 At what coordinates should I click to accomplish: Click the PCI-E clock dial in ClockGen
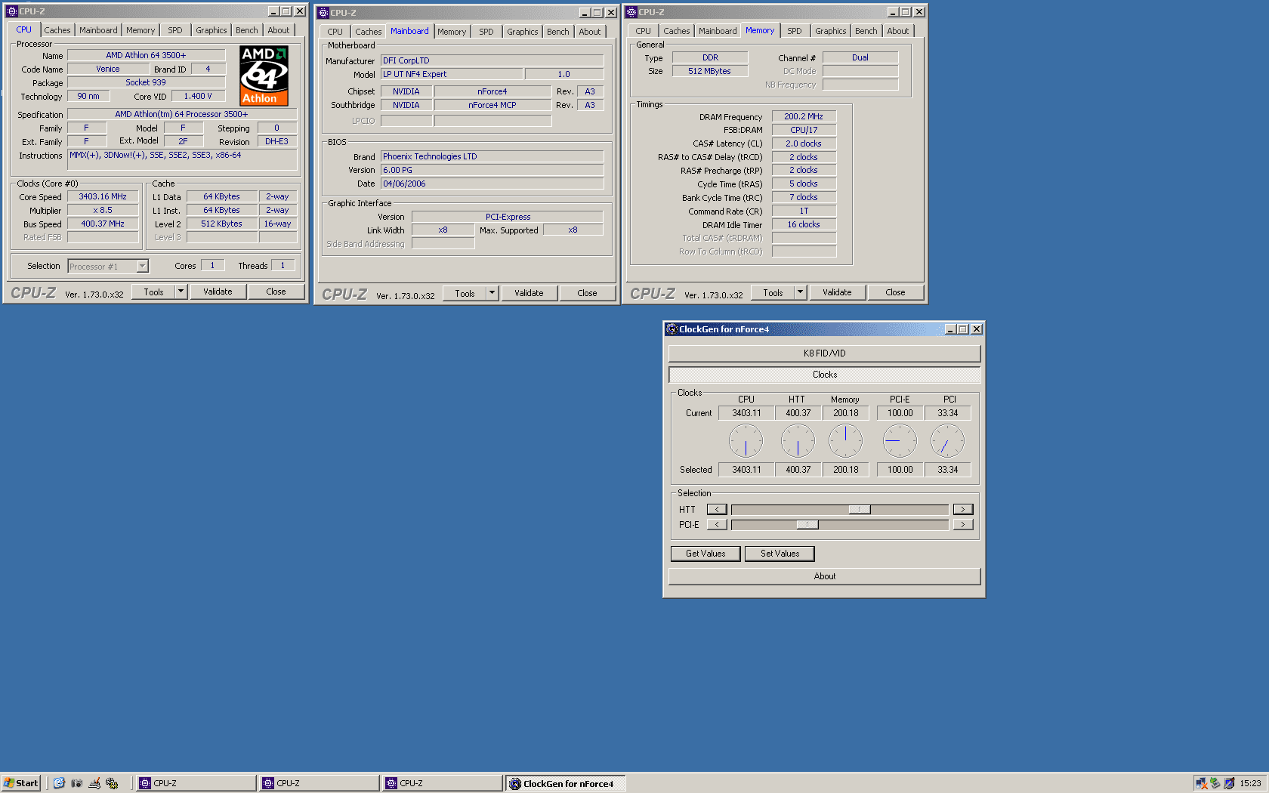[900, 441]
